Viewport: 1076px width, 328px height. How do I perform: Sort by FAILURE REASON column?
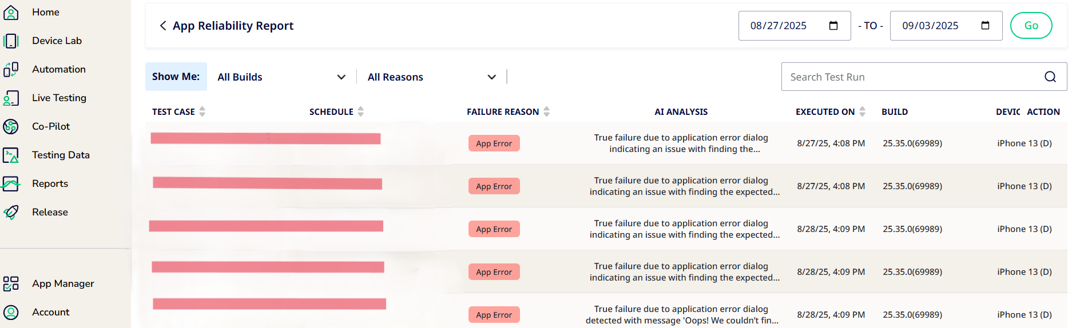[x=547, y=111]
